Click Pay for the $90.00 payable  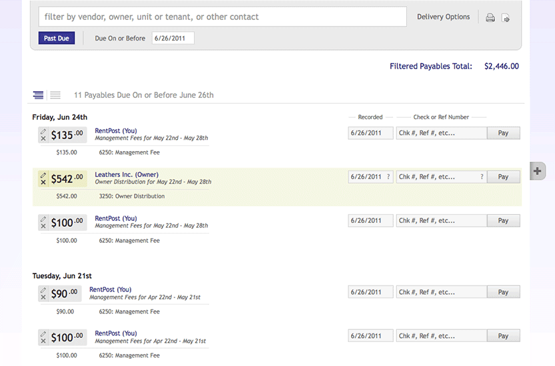tap(503, 292)
